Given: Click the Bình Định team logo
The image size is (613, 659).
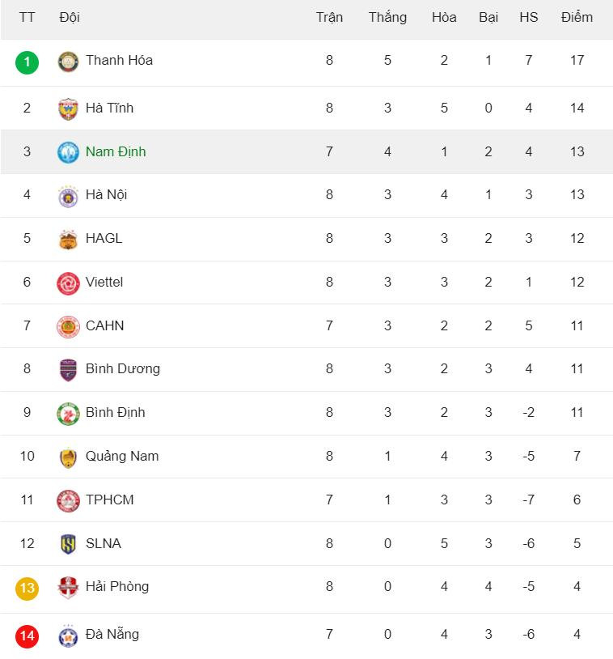Looking at the screenshot, I should click(x=68, y=414).
